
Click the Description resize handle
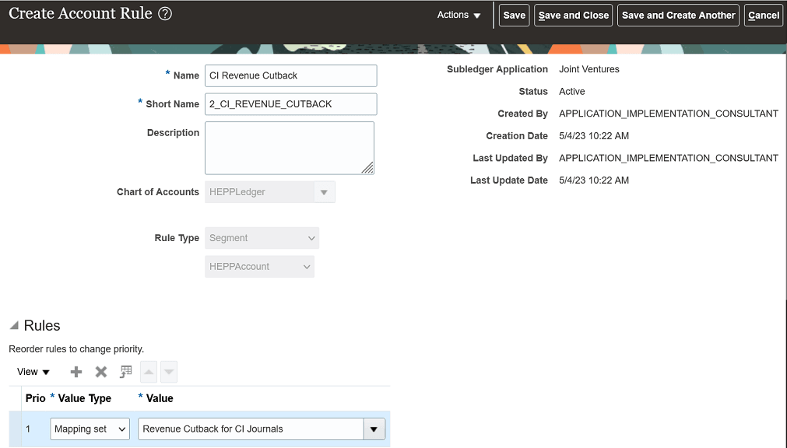coord(367,167)
